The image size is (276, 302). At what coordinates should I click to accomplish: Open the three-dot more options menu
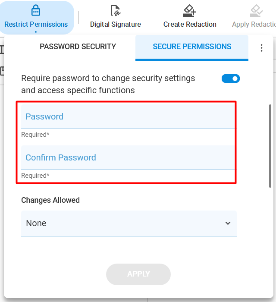[261, 48]
